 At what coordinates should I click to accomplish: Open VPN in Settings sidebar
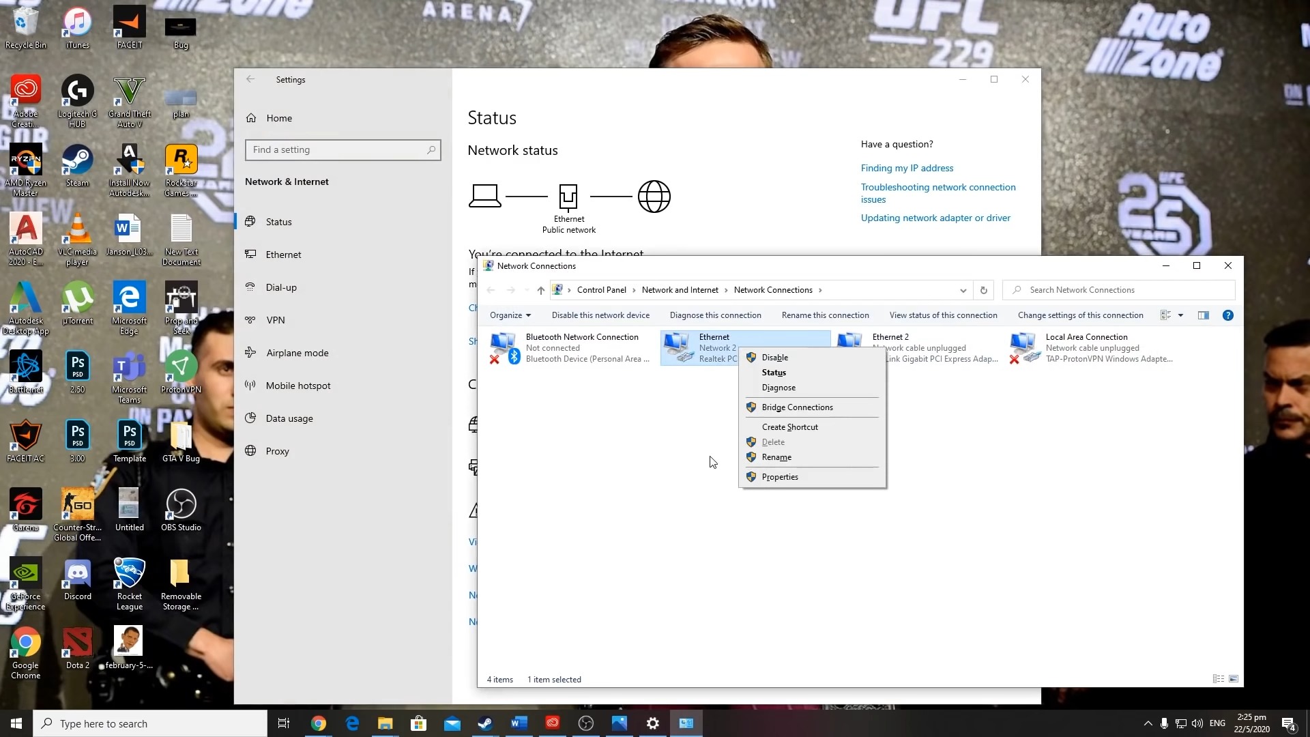tap(343, 320)
